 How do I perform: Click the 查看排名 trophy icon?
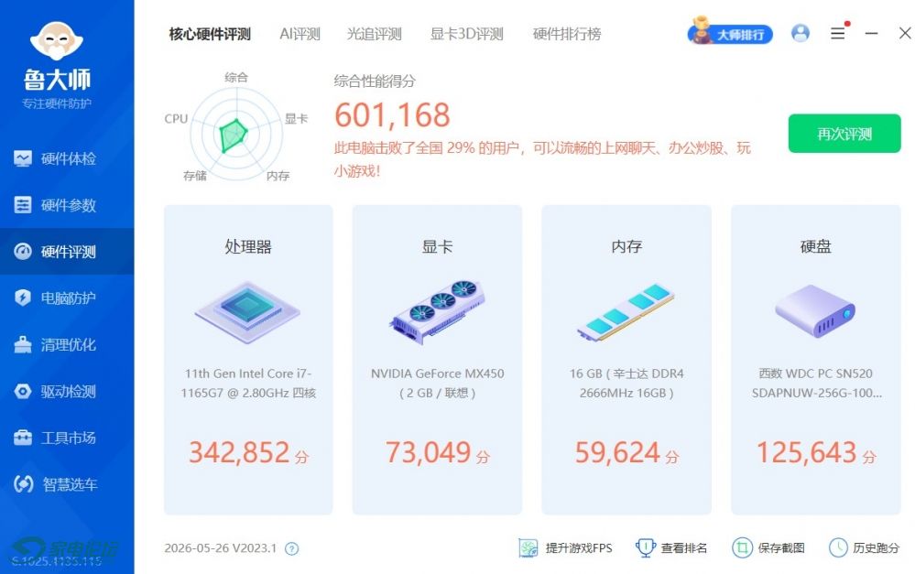point(646,548)
